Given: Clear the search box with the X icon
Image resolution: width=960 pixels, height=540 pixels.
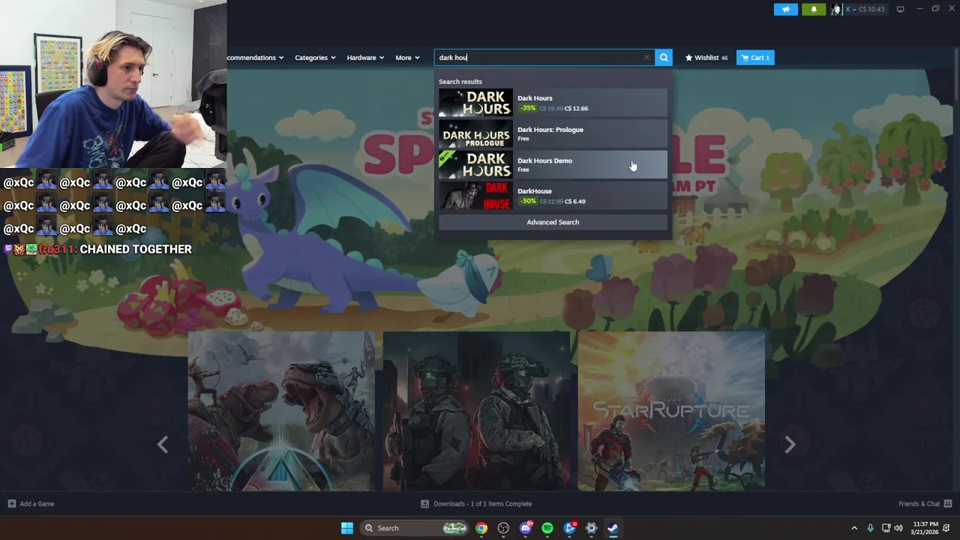Looking at the screenshot, I should tap(646, 58).
